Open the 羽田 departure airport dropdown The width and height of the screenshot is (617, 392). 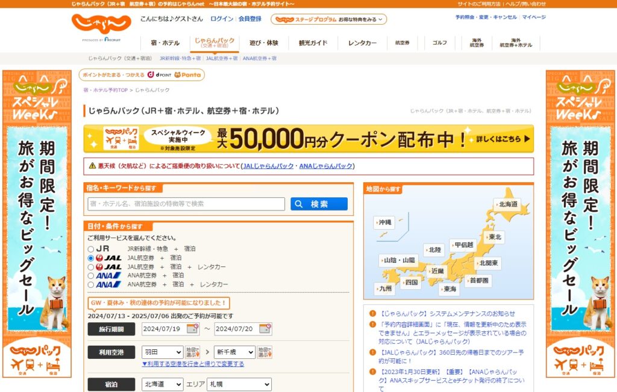pos(163,352)
